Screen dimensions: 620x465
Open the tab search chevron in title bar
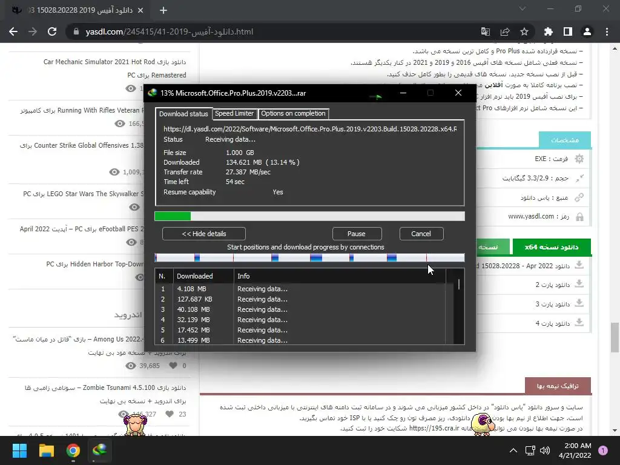click(x=523, y=8)
